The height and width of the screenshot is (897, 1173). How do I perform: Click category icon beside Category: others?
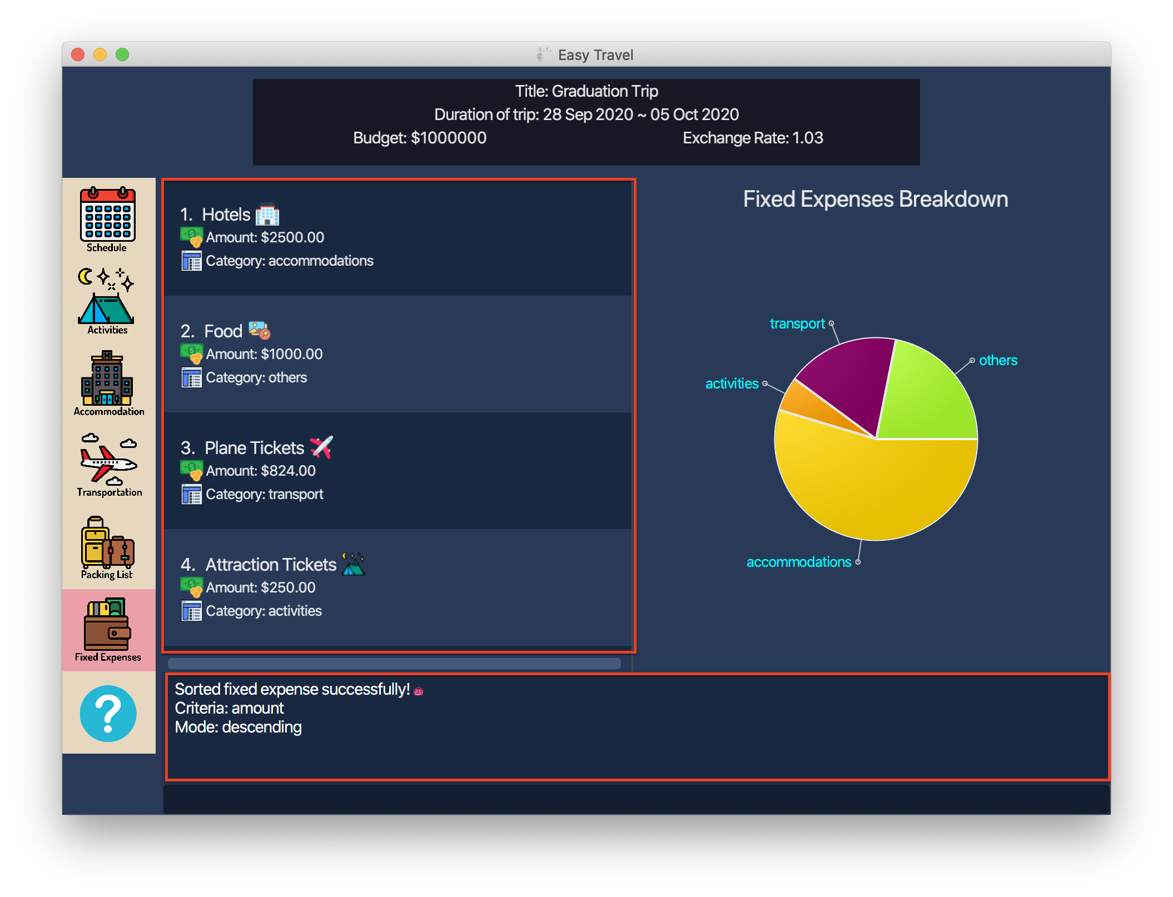point(191,377)
